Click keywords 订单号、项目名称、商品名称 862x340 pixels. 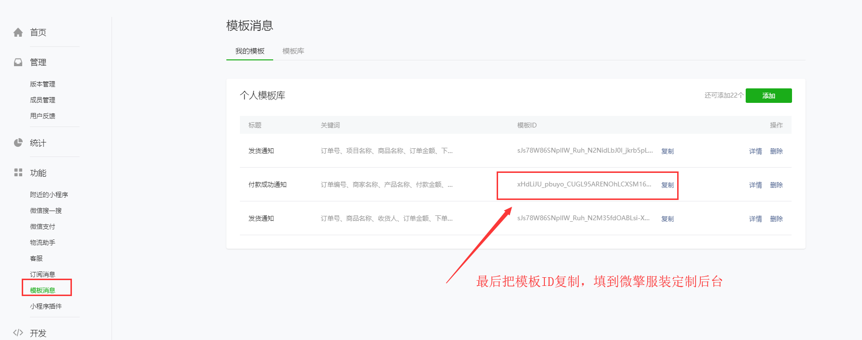[x=387, y=151]
